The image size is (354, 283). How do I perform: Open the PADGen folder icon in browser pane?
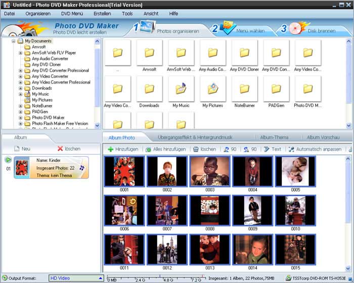point(276,89)
